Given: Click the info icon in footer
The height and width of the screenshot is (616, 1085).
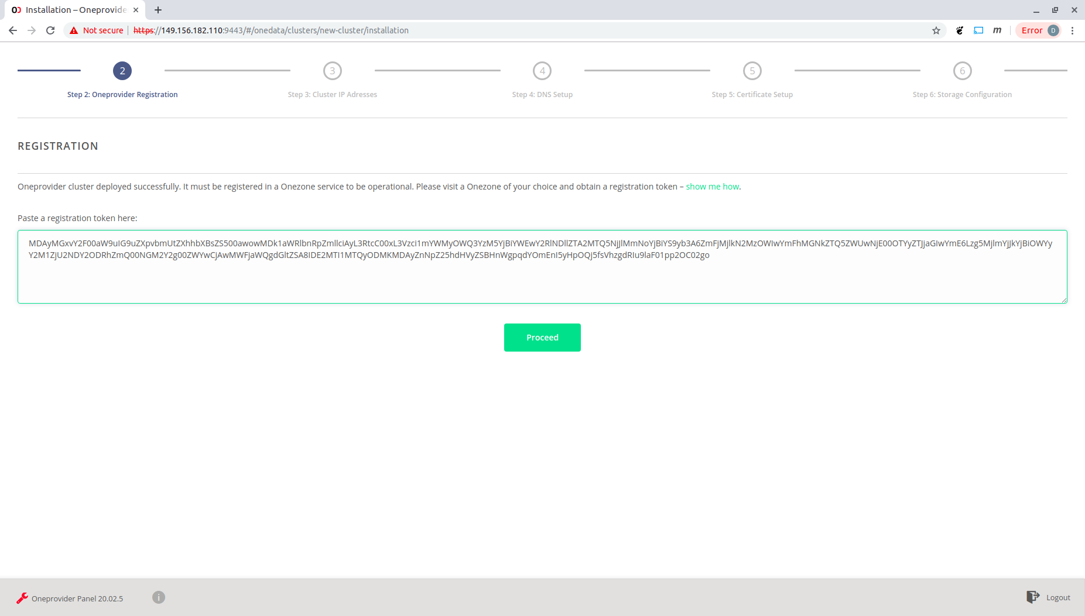Looking at the screenshot, I should [159, 597].
